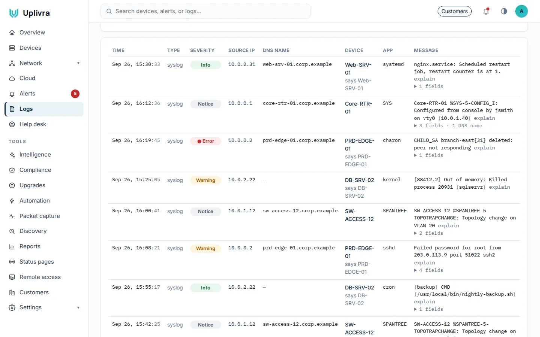The width and height of the screenshot is (540, 337).
Task: Toggle dark/light theme contrast icon
Action: (504, 11)
